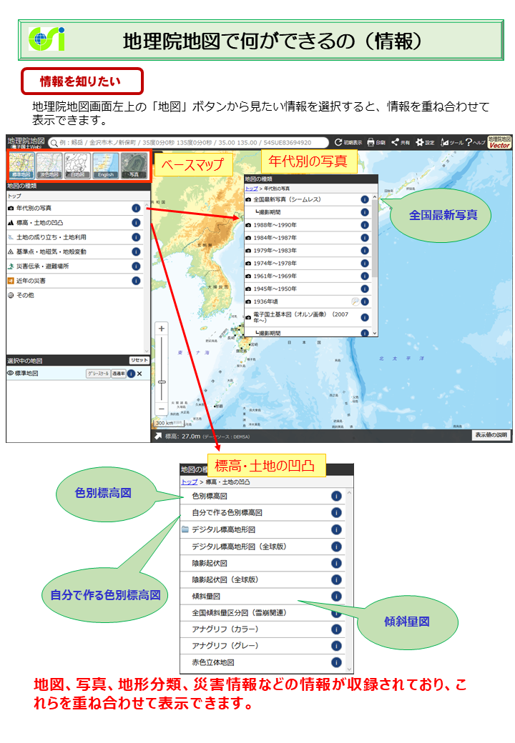Open 設定 settings gear

(425, 142)
